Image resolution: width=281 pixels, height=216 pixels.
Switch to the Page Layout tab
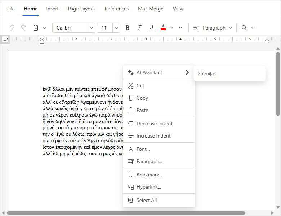81,9
